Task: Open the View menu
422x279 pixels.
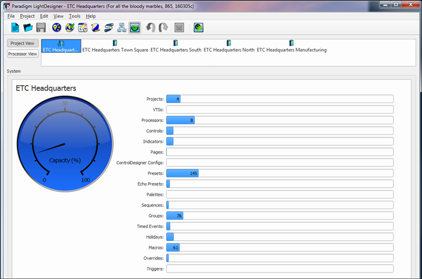Action: [58, 16]
